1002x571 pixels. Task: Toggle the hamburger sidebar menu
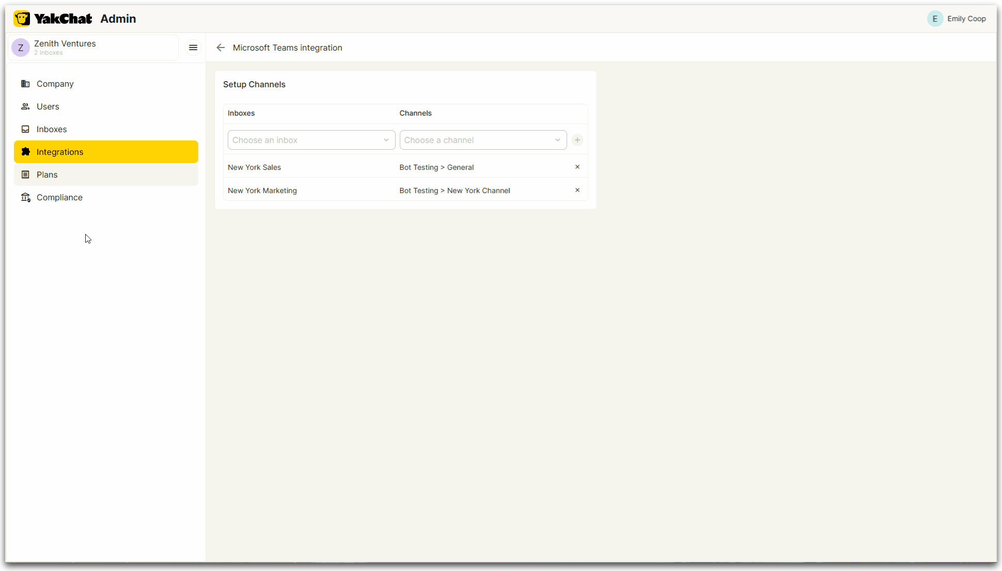193,47
